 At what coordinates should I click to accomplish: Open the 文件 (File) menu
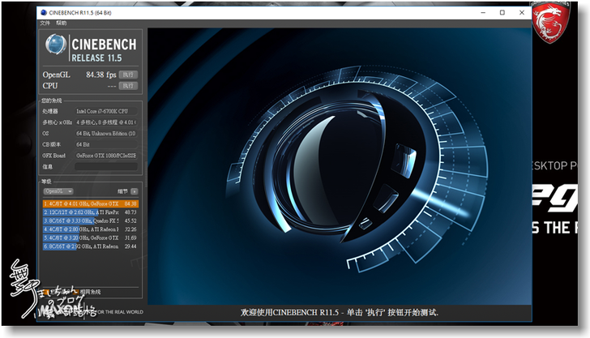tap(45, 23)
